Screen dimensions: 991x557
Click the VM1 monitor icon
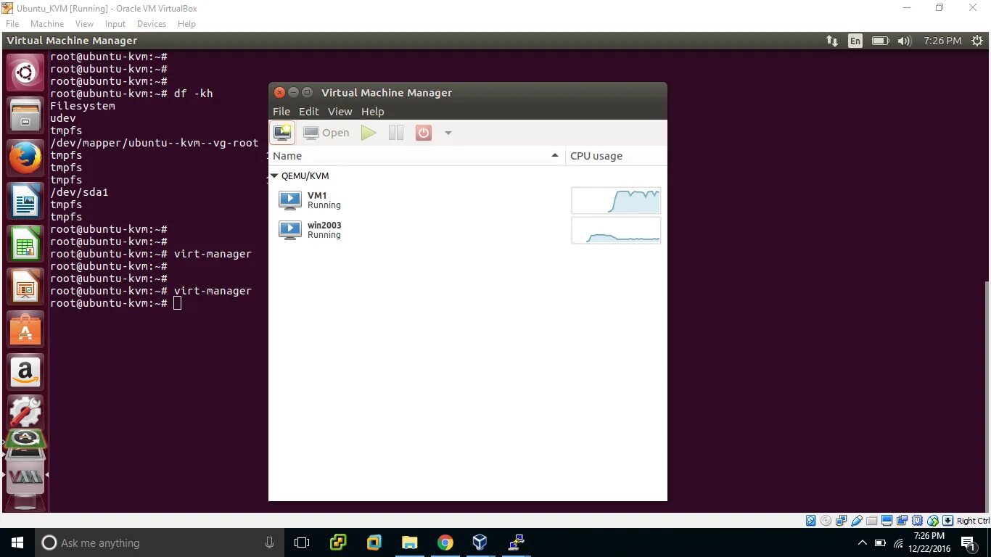(x=290, y=200)
